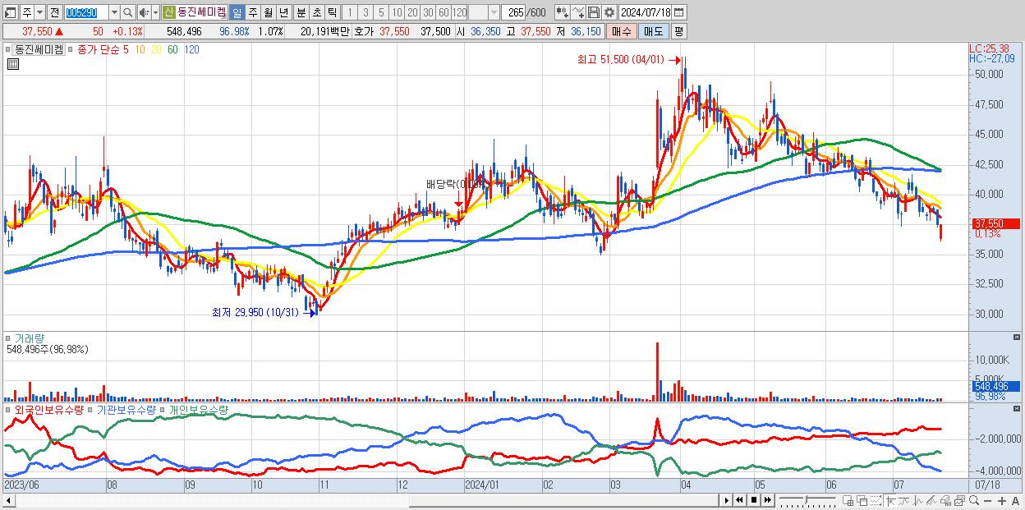Image resolution: width=1025 pixels, height=510 pixels.
Task: Switch to 년 yearly chart period
Action: 283,12
